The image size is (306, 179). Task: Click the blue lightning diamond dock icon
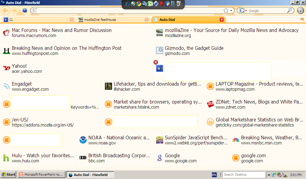(x=156, y=4)
